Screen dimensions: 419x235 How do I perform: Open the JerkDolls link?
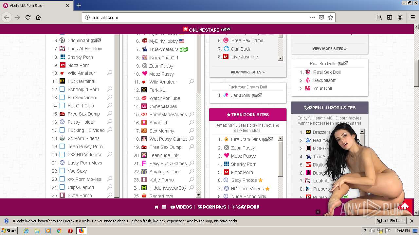[x=241, y=95]
